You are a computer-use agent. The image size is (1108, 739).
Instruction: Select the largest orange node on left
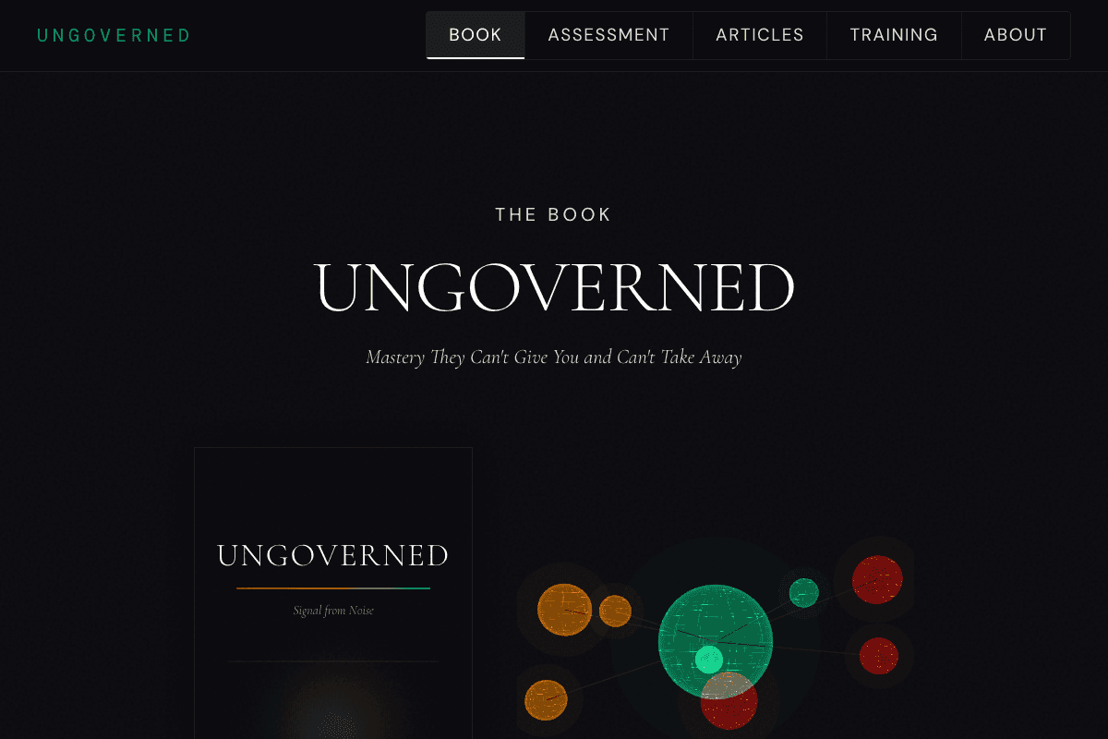564,610
